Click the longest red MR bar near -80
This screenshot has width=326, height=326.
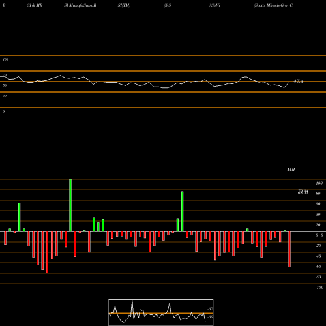47,252
